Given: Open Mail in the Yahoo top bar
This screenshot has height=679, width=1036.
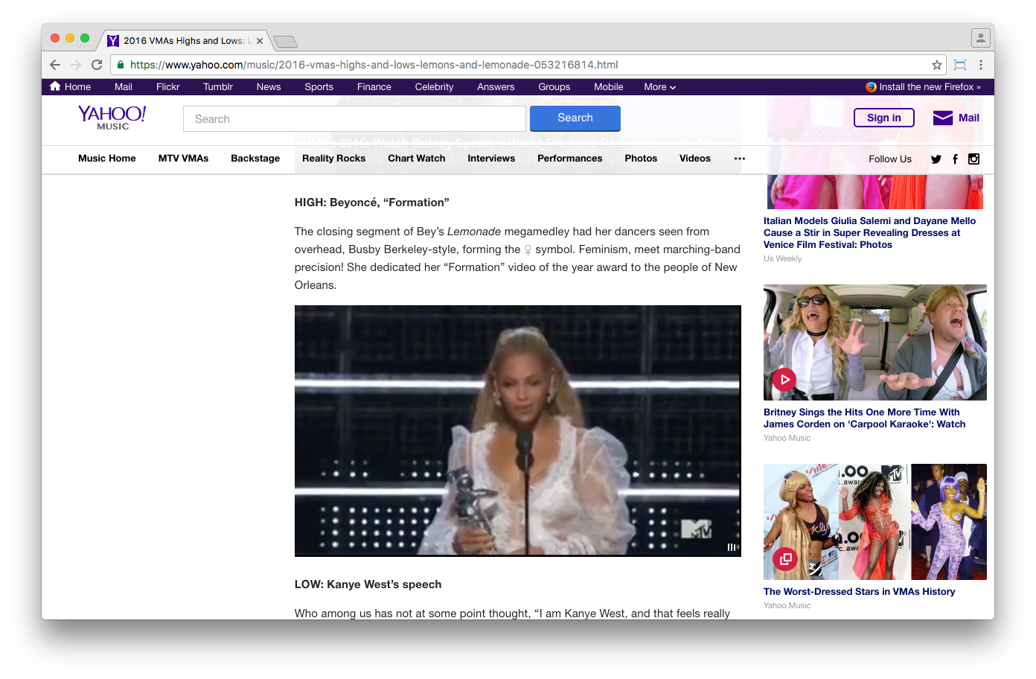Looking at the screenshot, I should pos(124,87).
